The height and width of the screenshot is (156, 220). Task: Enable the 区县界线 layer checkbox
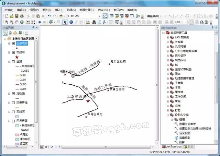pyautogui.click(x=13, y=103)
